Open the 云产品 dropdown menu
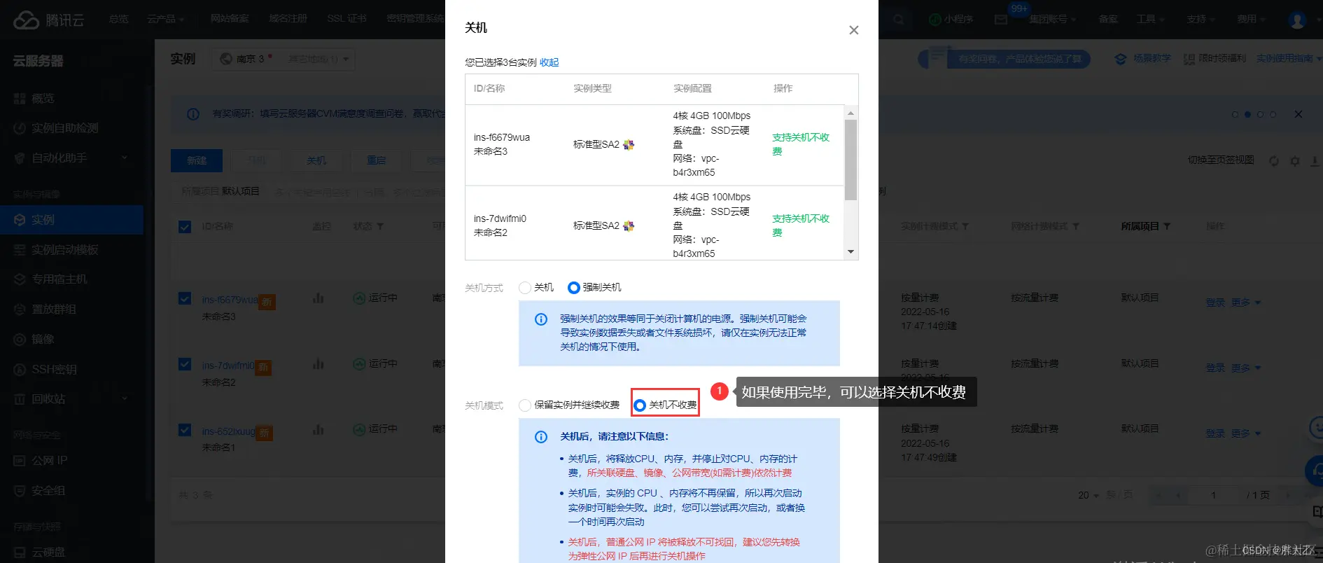The width and height of the screenshot is (1323, 563). point(165,19)
